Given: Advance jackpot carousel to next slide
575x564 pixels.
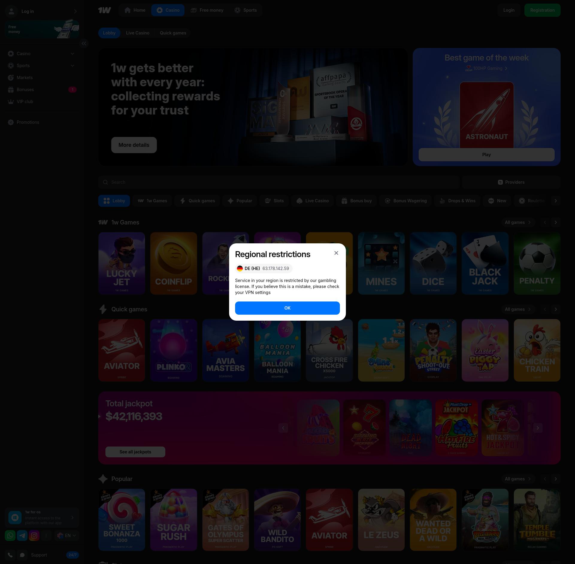Looking at the screenshot, I should click(538, 428).
